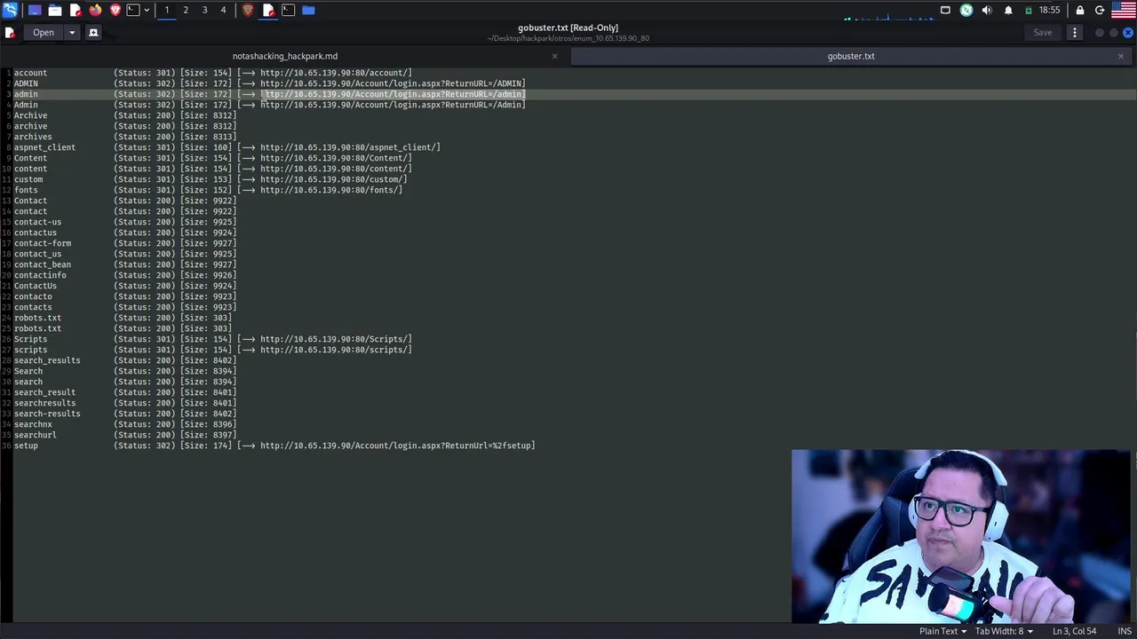Open the green round tray indicator
The height and width of the screenshot is (639, 1137).
(966, 10)
